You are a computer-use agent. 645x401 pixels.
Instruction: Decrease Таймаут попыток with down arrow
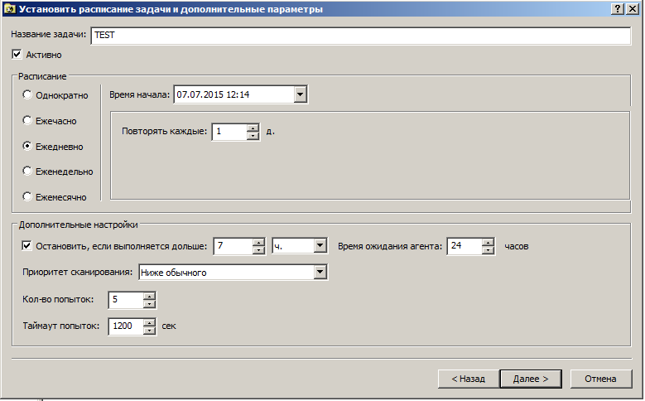click(149, 331)
